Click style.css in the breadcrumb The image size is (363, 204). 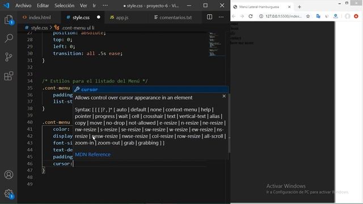pos(39,28)
